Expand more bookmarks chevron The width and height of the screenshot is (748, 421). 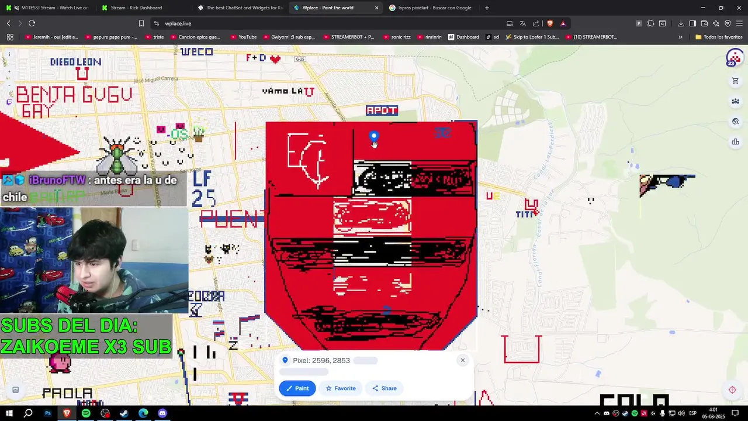[680, 37]
